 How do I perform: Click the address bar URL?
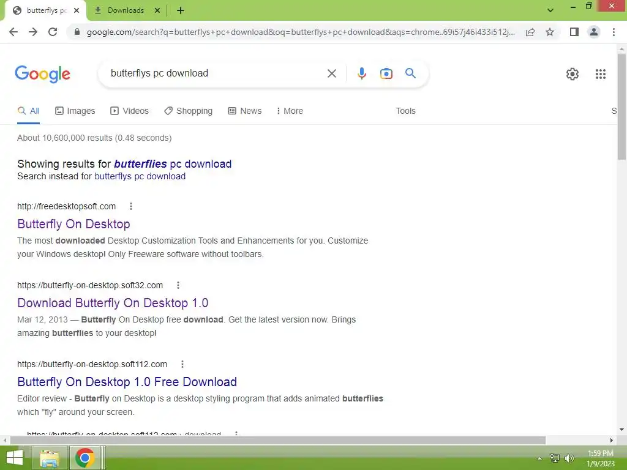300,32
